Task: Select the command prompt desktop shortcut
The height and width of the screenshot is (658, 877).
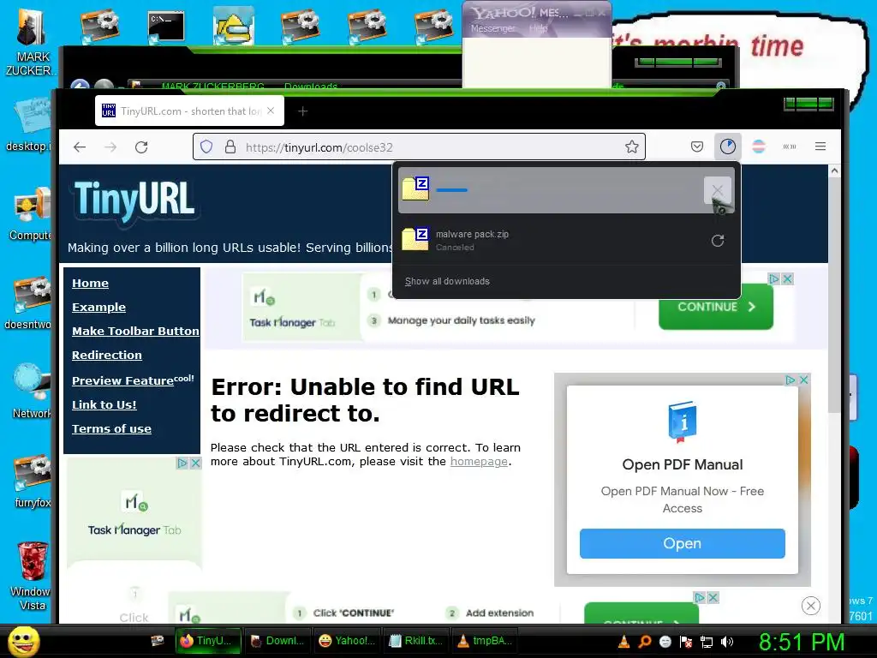Action: coord(166,28)
